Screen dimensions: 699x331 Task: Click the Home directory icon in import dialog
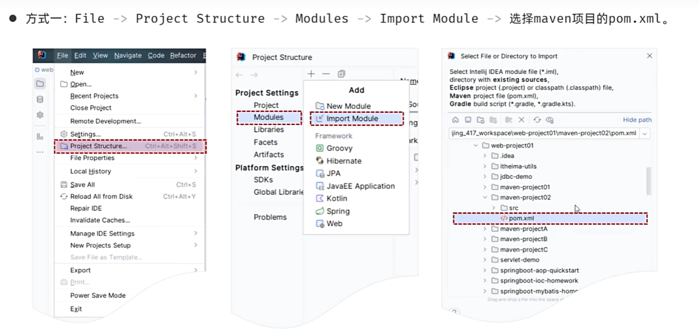[455, 120]
